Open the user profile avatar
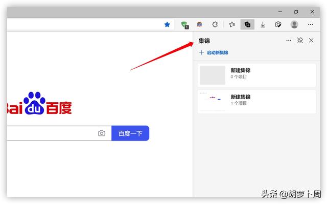 [294, 24]
